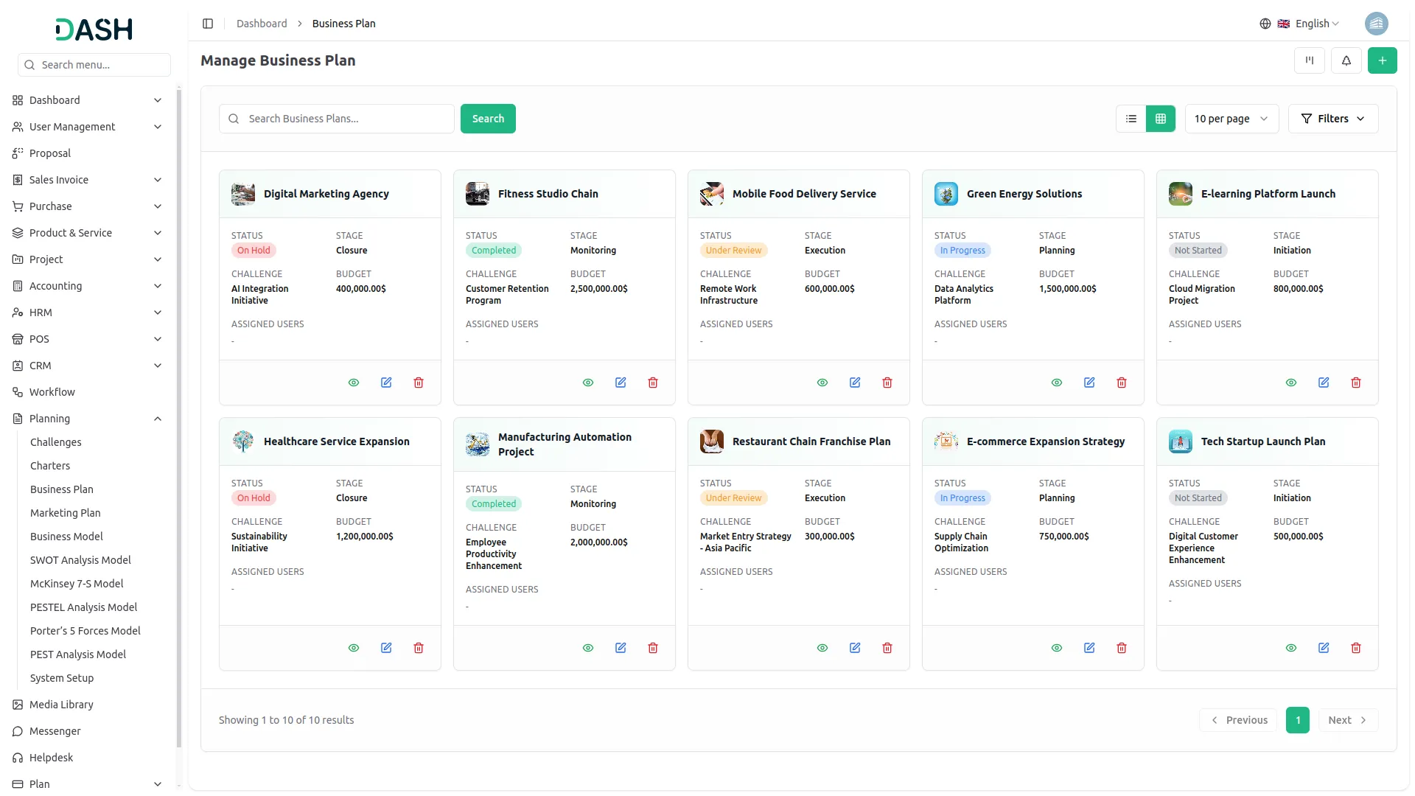Edit the Digital Marketing Agency plan

tap(386, 383)
